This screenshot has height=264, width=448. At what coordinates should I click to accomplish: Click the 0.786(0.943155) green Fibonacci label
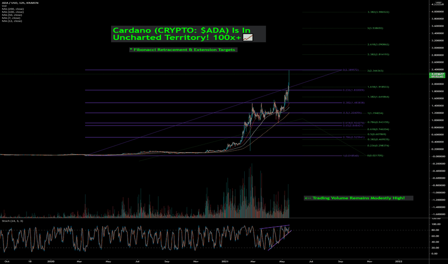[x=378, y=122]
